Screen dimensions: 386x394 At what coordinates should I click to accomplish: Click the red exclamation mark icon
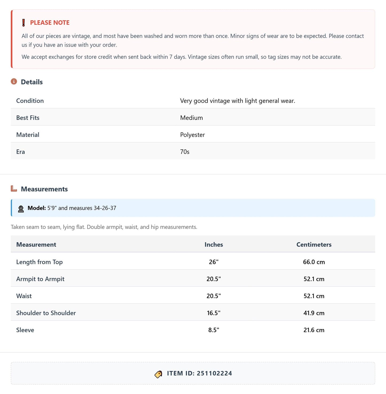[x=24, y=23]
